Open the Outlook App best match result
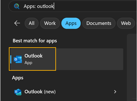The width and height of the screenshot is (137, 101). coord(67,59)
